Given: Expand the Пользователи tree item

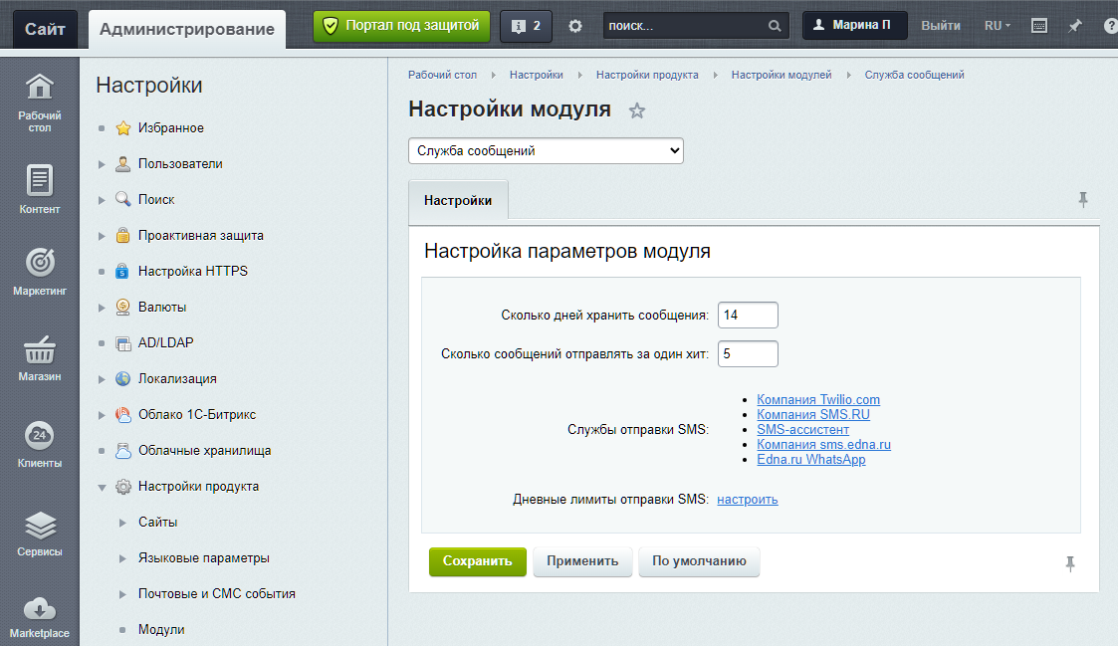Looking at the screenshot, I should coord(102,164).
